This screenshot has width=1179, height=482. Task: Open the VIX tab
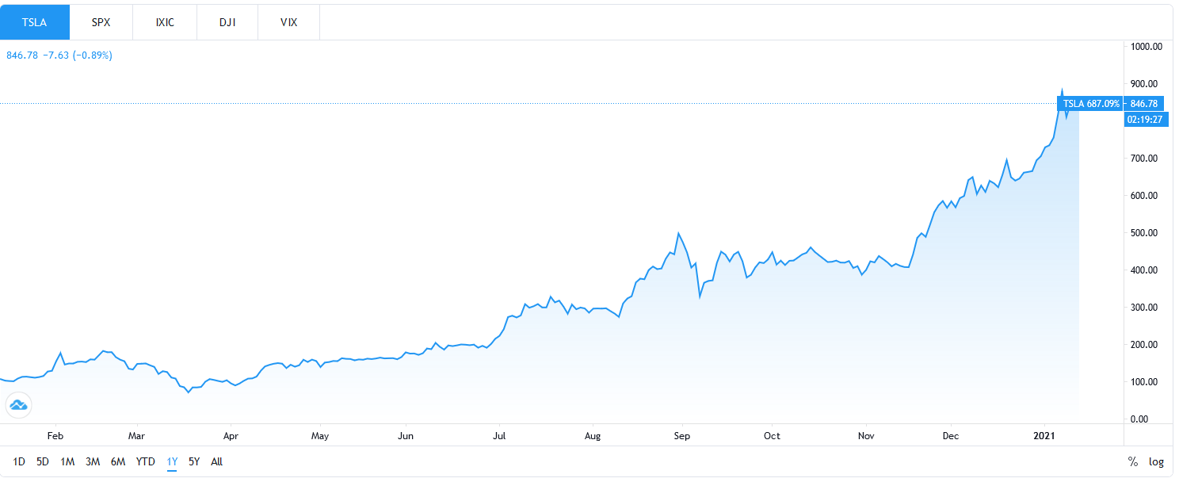(289, 22)
